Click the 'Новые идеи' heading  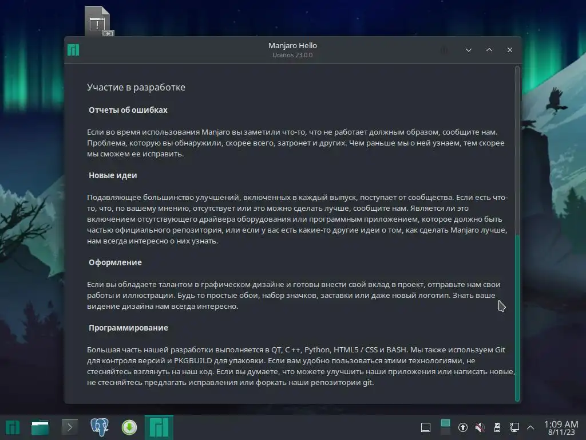(113, 175)
